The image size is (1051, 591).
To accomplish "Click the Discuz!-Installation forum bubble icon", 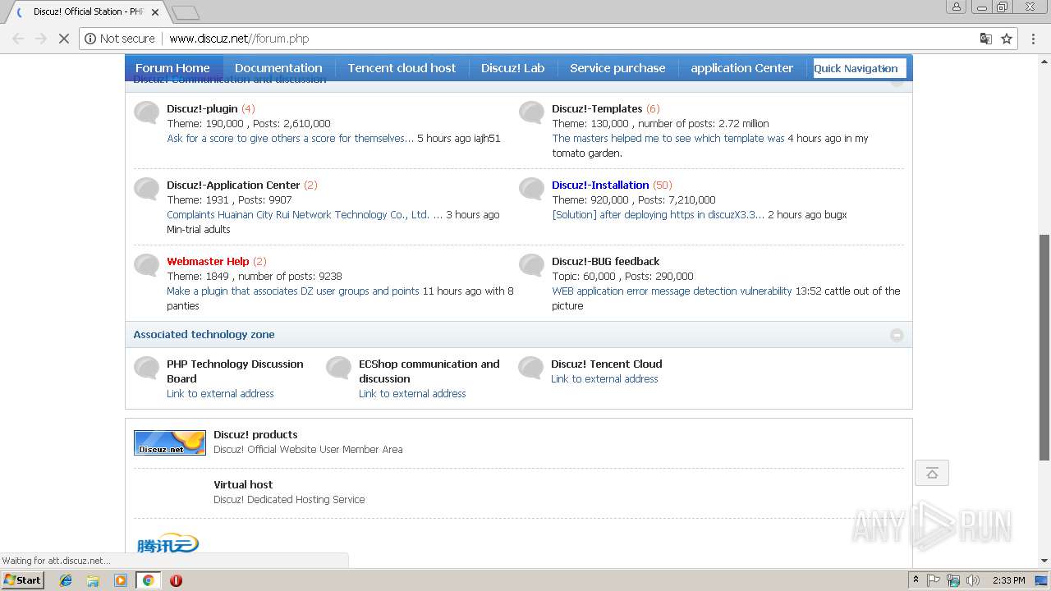I will pyautogui.click(x=531, y=189).
